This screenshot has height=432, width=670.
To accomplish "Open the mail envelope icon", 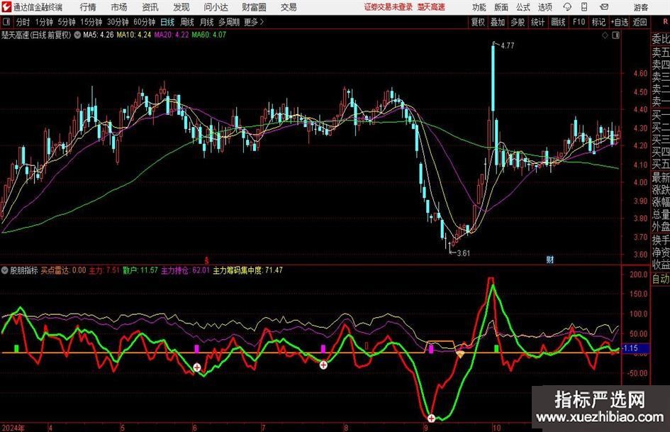I will point(604,7).
